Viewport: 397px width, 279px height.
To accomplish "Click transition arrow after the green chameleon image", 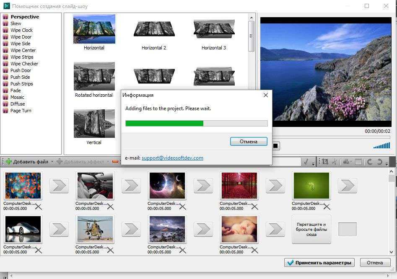I will [348, 186].
